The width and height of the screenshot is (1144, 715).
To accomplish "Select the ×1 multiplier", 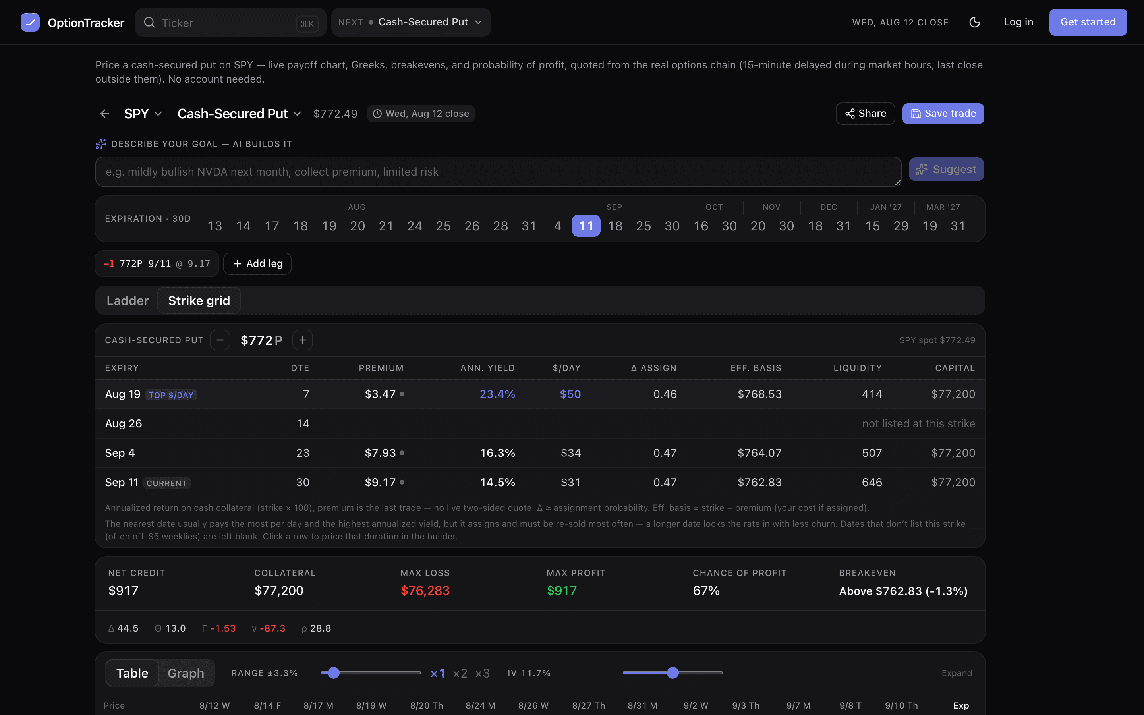I will coord(438,673).
